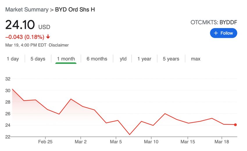
Task: Show the 1 year chart
Action: click(144, 59)
